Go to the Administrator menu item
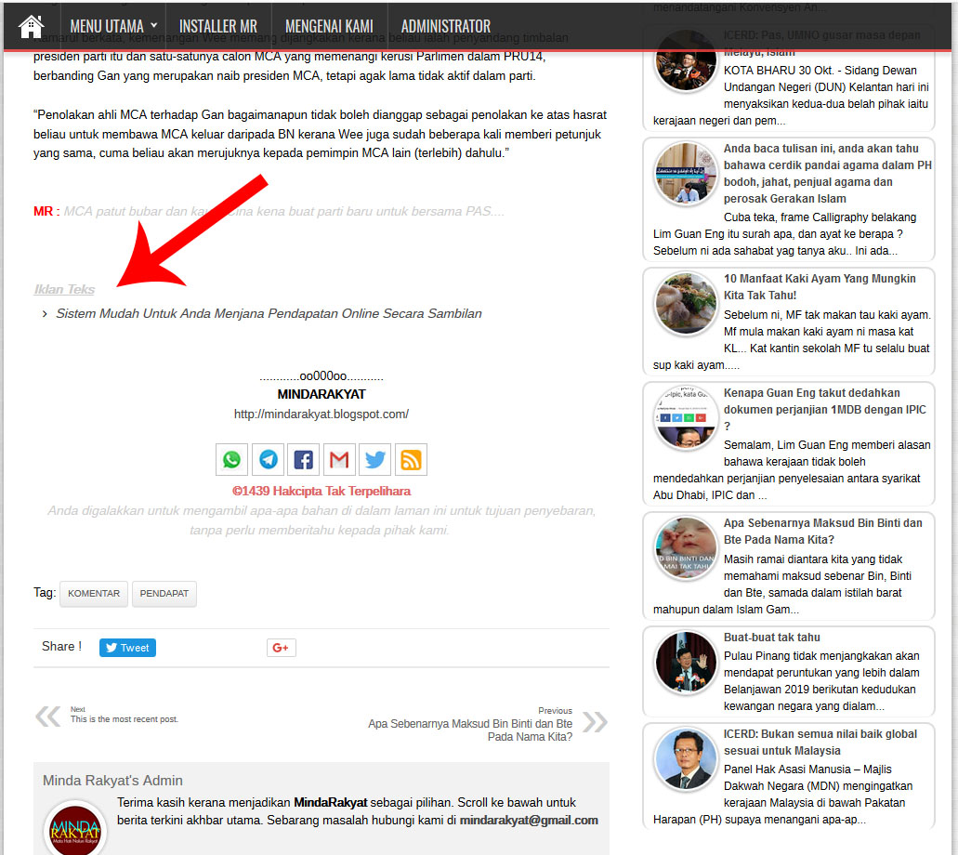Viewport: 958px width, 855px height. coord(445,26)
